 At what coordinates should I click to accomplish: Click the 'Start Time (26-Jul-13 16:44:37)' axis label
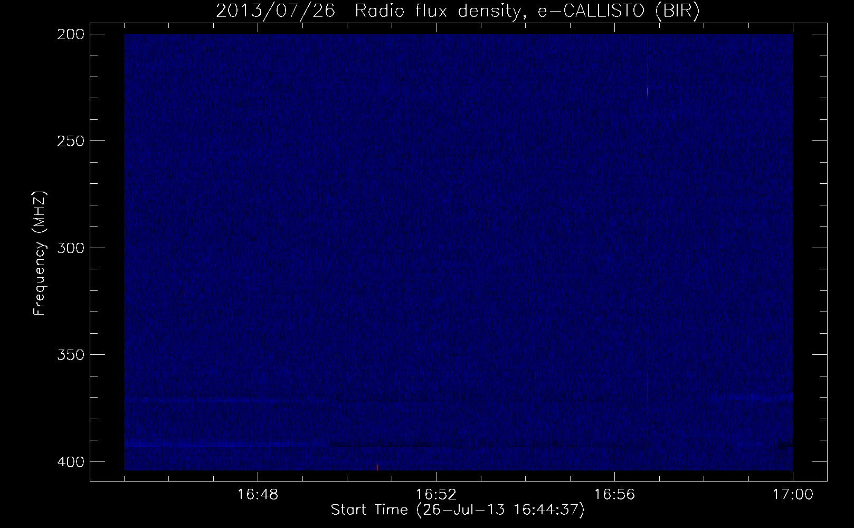[x=457, y=511]
